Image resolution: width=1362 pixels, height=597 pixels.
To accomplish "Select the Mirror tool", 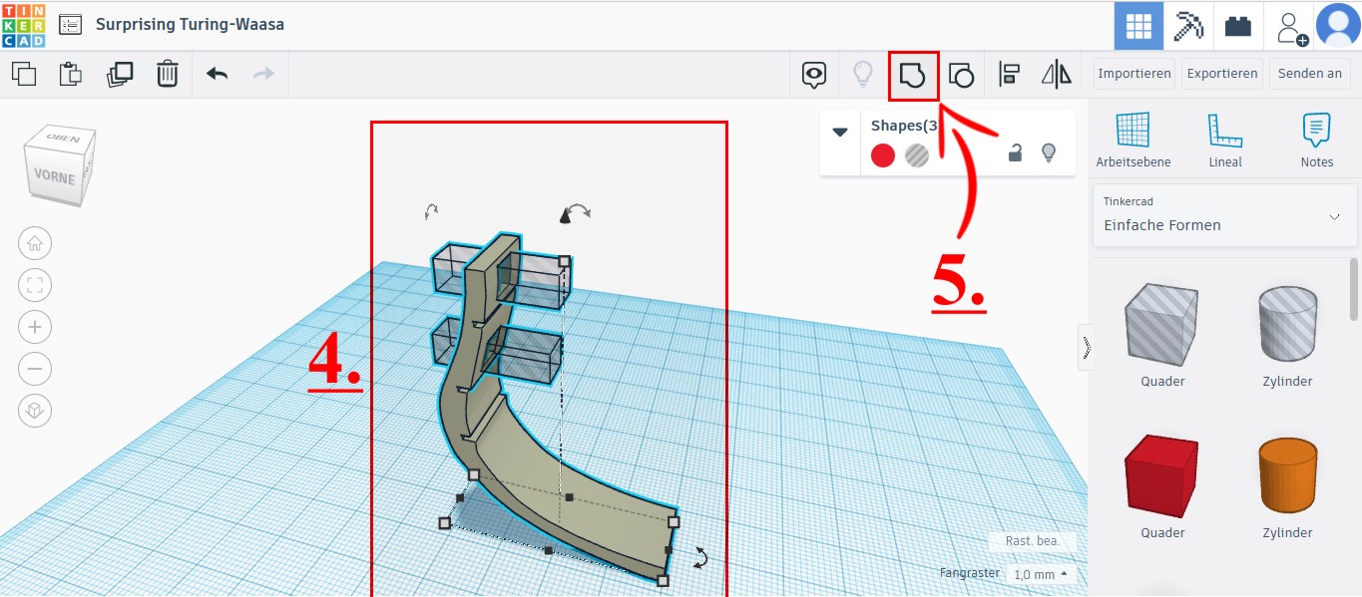I will pyautogui.click(x=1056, y=75).
